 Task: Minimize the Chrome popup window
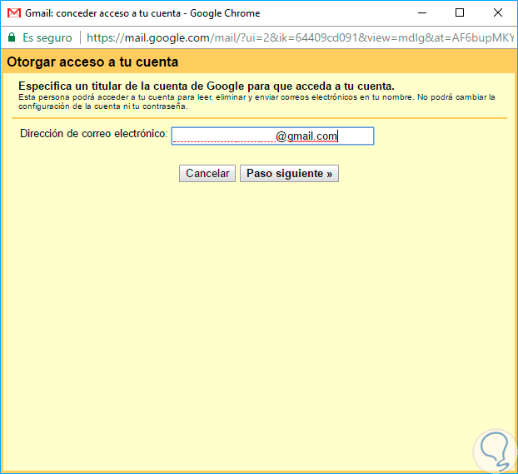pyautogui.click(x=422, y=12)
